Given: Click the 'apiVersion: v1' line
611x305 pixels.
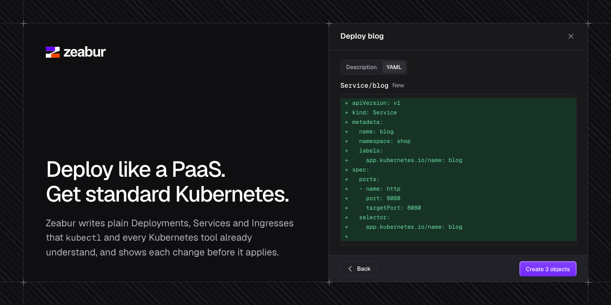Looking at the screenshot, I should [x=458, y=103].
